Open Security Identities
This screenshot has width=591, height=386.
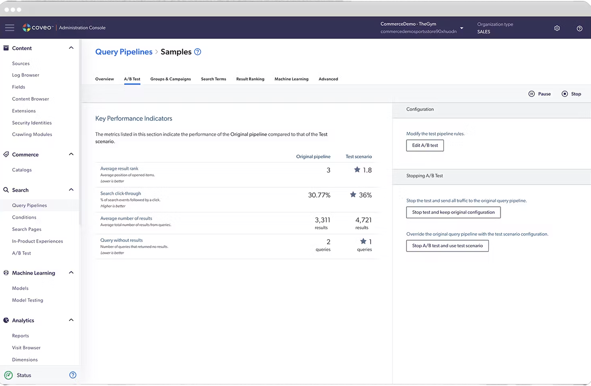32,123
